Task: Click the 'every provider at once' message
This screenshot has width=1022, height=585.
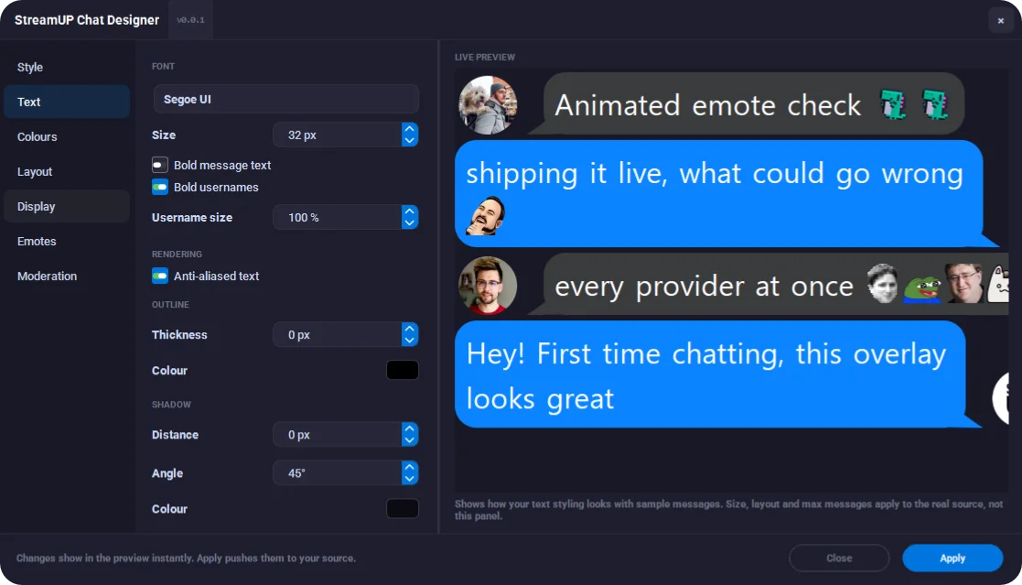Action: pyautogui.click(x=768, y=285)
